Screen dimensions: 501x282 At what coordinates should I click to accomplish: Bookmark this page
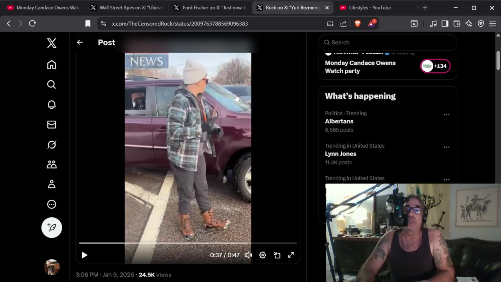(88, 23)
